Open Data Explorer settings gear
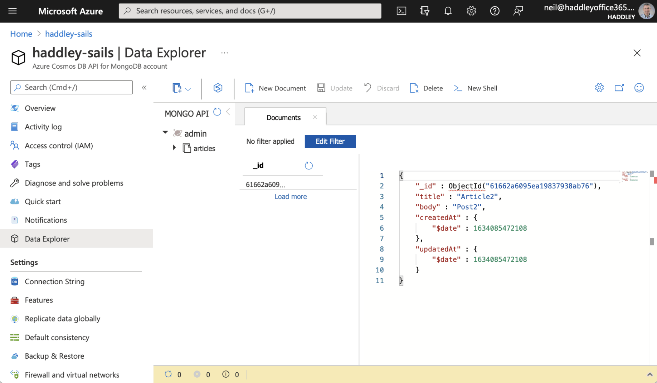Image resolution: width=657 pixels, height=383 pixels. tap(599, 88)
